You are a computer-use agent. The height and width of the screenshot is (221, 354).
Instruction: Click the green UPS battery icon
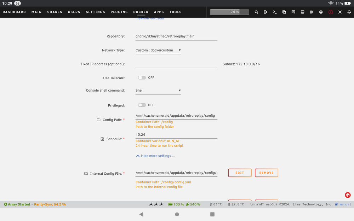[x=170, y=204]
